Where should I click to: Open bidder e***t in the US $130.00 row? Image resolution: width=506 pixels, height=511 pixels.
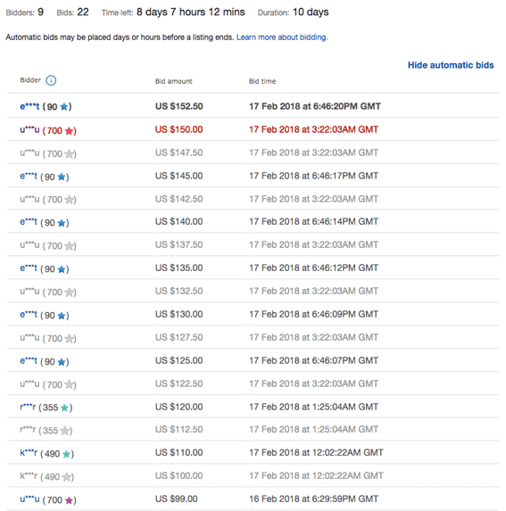[x=29, y=315]
